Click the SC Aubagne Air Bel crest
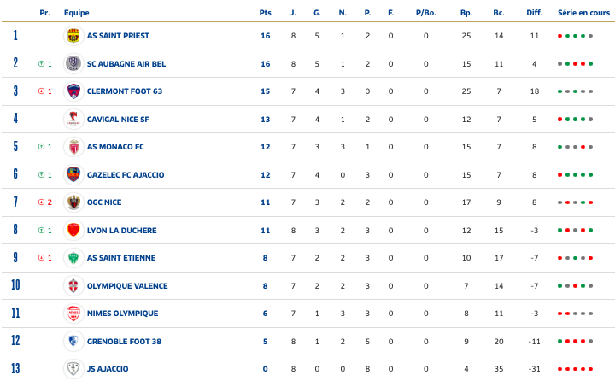Viewport: 615px width, 381px height. point(73,64)
